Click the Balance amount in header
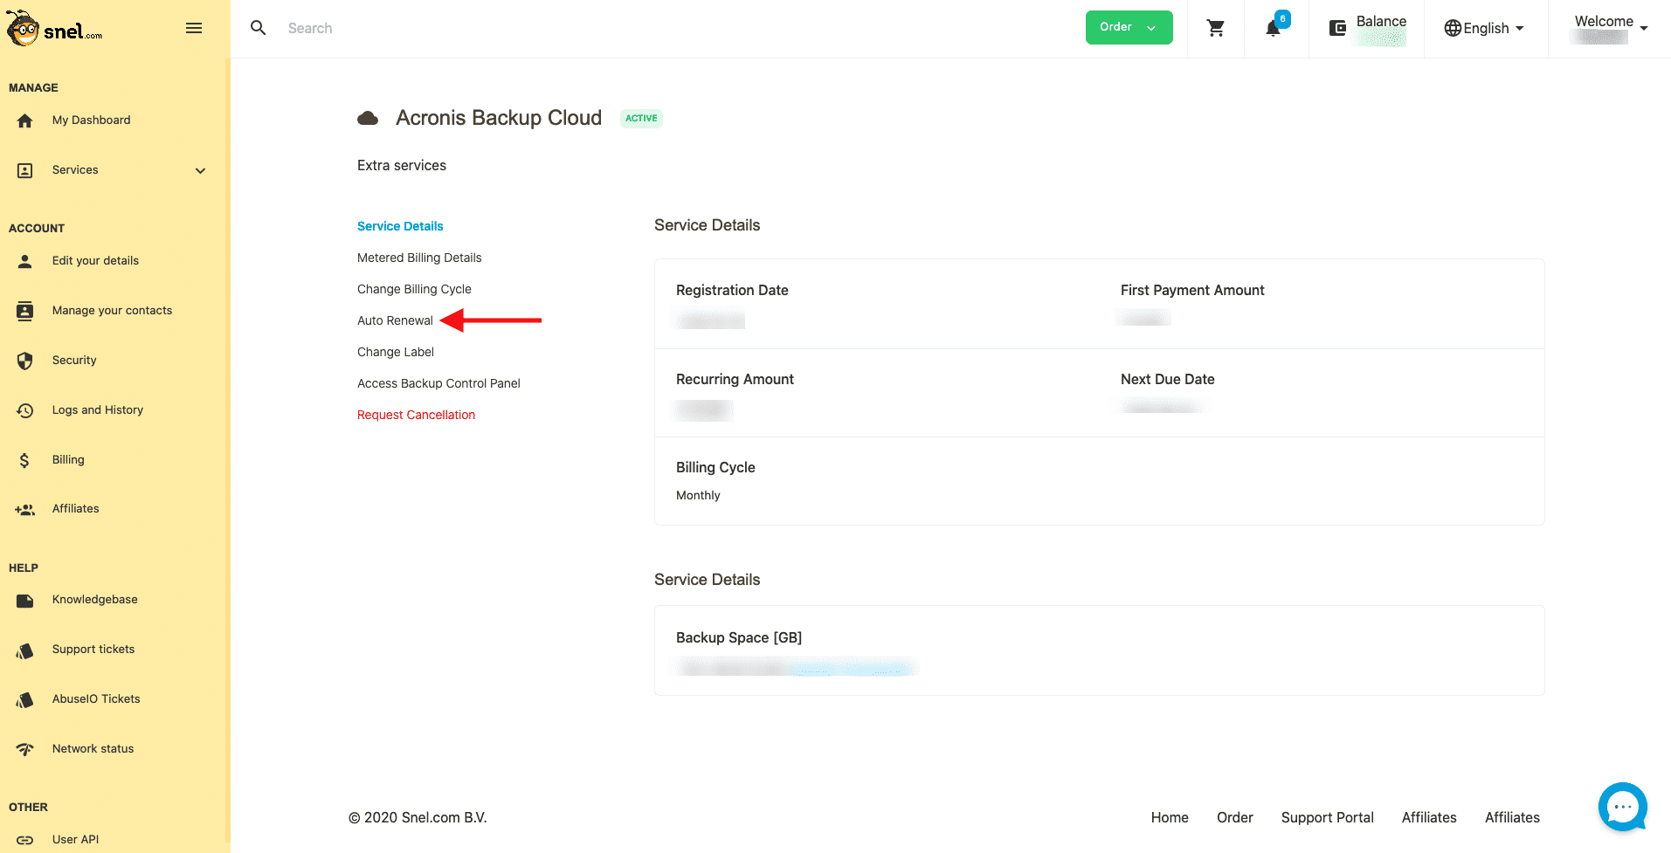This screenshot has height=853, width=1671. tap(1381, 38)
